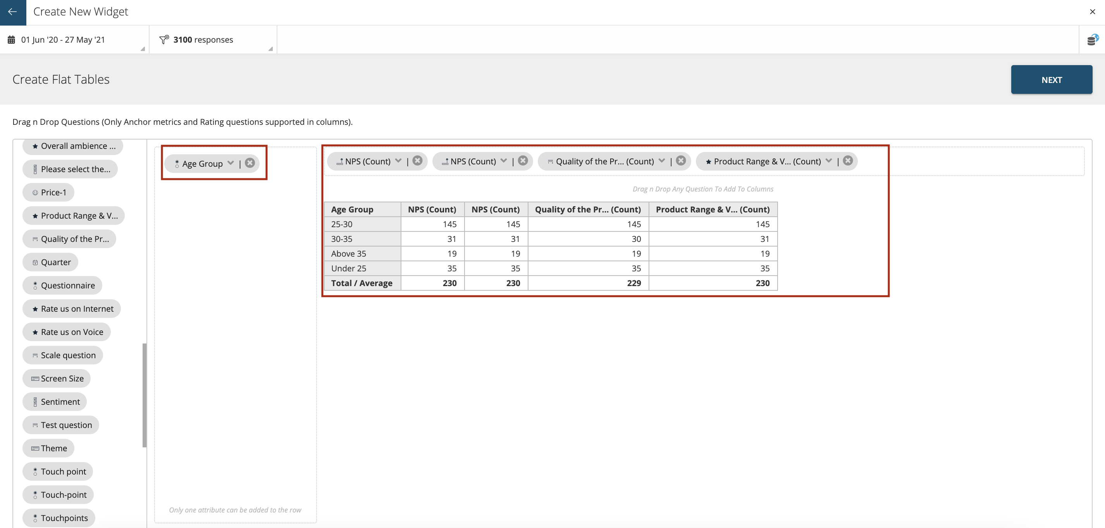Select the Sentiment question chip
Screen dimensions: 1105x528
[x=55, y=402]
